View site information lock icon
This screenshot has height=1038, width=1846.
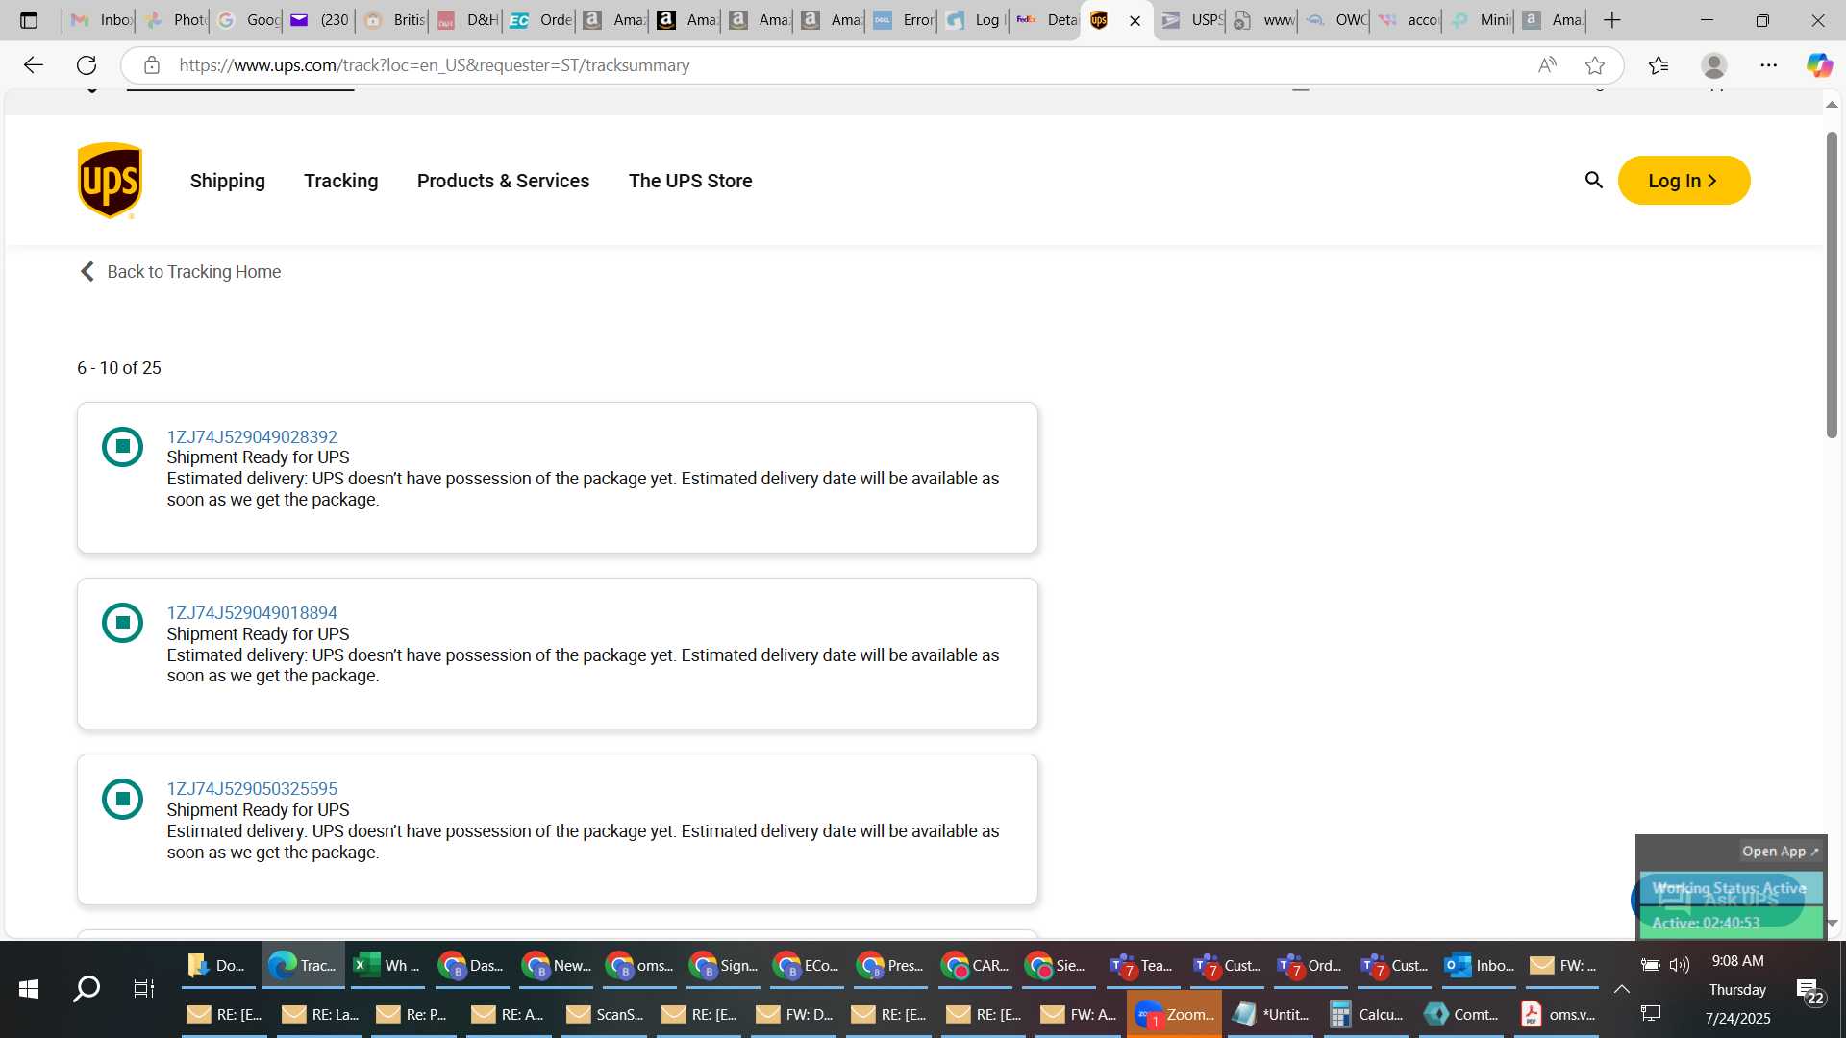coord(152,65)
